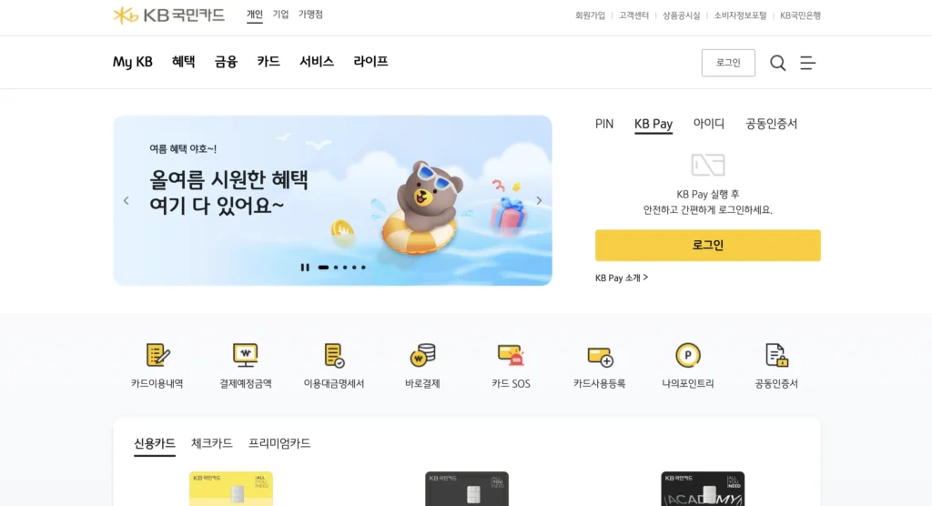Viewport: 932px width, 506px height.
Task: Pause the banner slideshow
Action: click(x=305, y=268)
